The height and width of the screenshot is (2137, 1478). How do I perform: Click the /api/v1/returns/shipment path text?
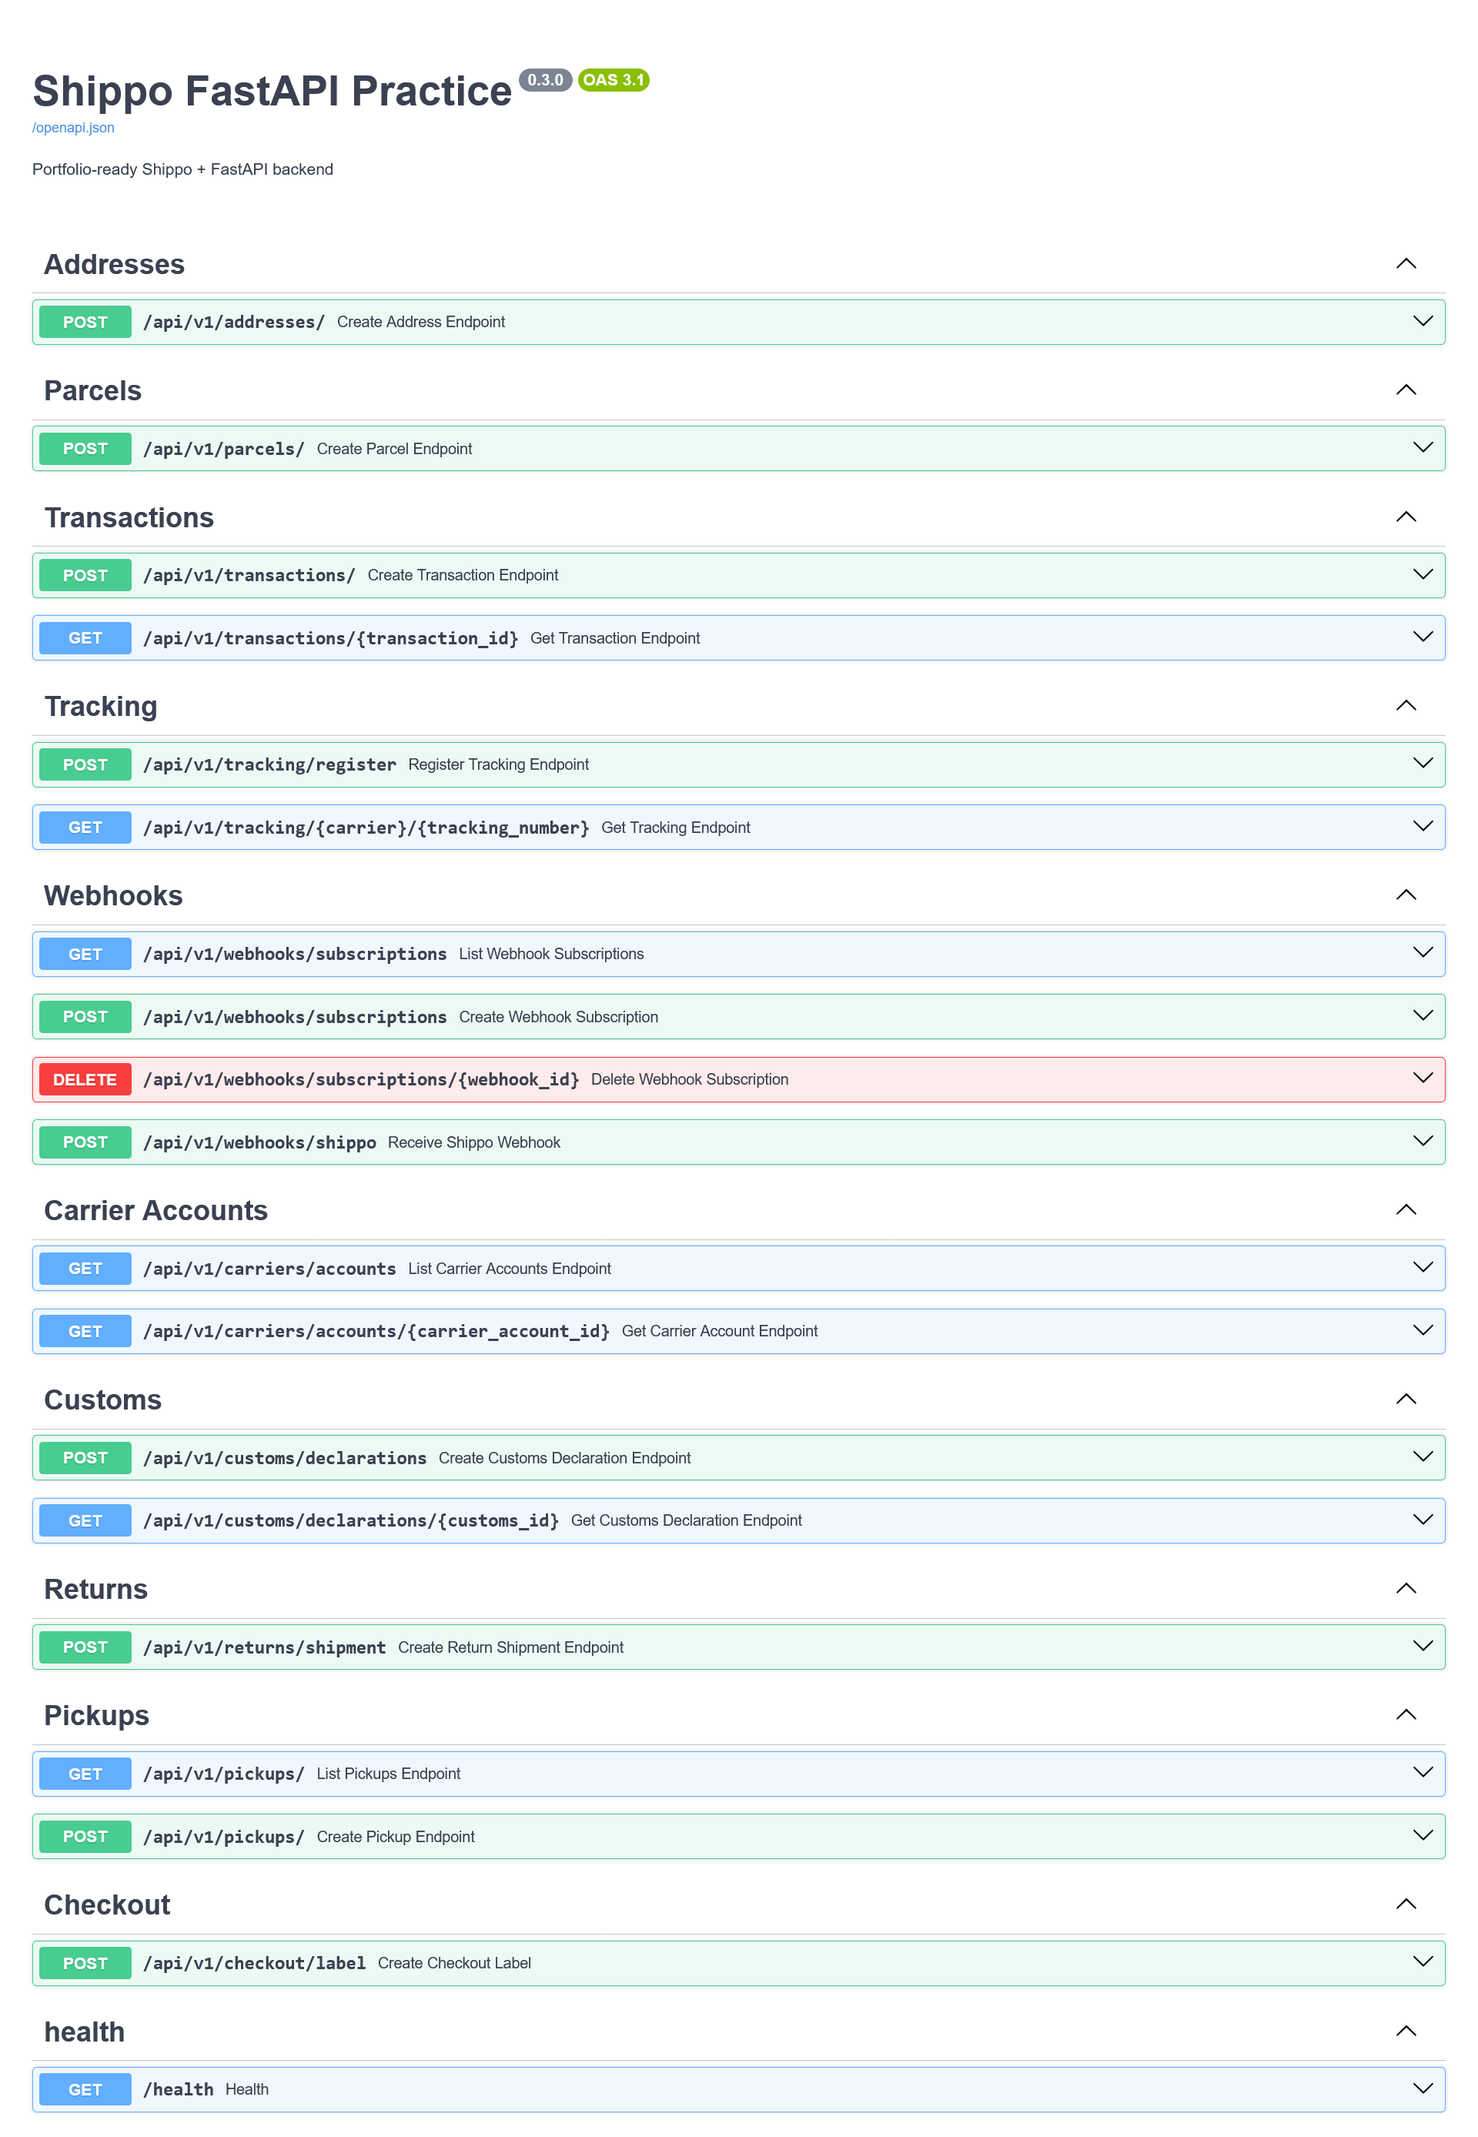coord(264,1647)
